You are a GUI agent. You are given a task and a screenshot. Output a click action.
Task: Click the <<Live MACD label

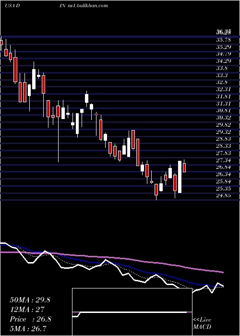(202, 323)
